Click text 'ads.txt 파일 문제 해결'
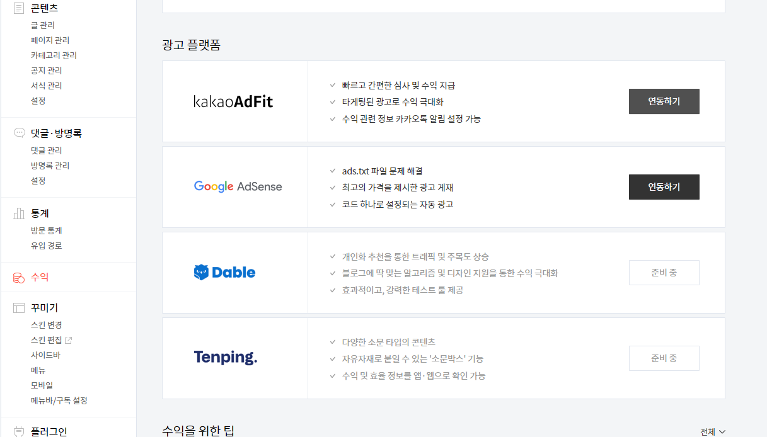The height and width of the screenshot is (437, 767). click(x=383, y=171)
